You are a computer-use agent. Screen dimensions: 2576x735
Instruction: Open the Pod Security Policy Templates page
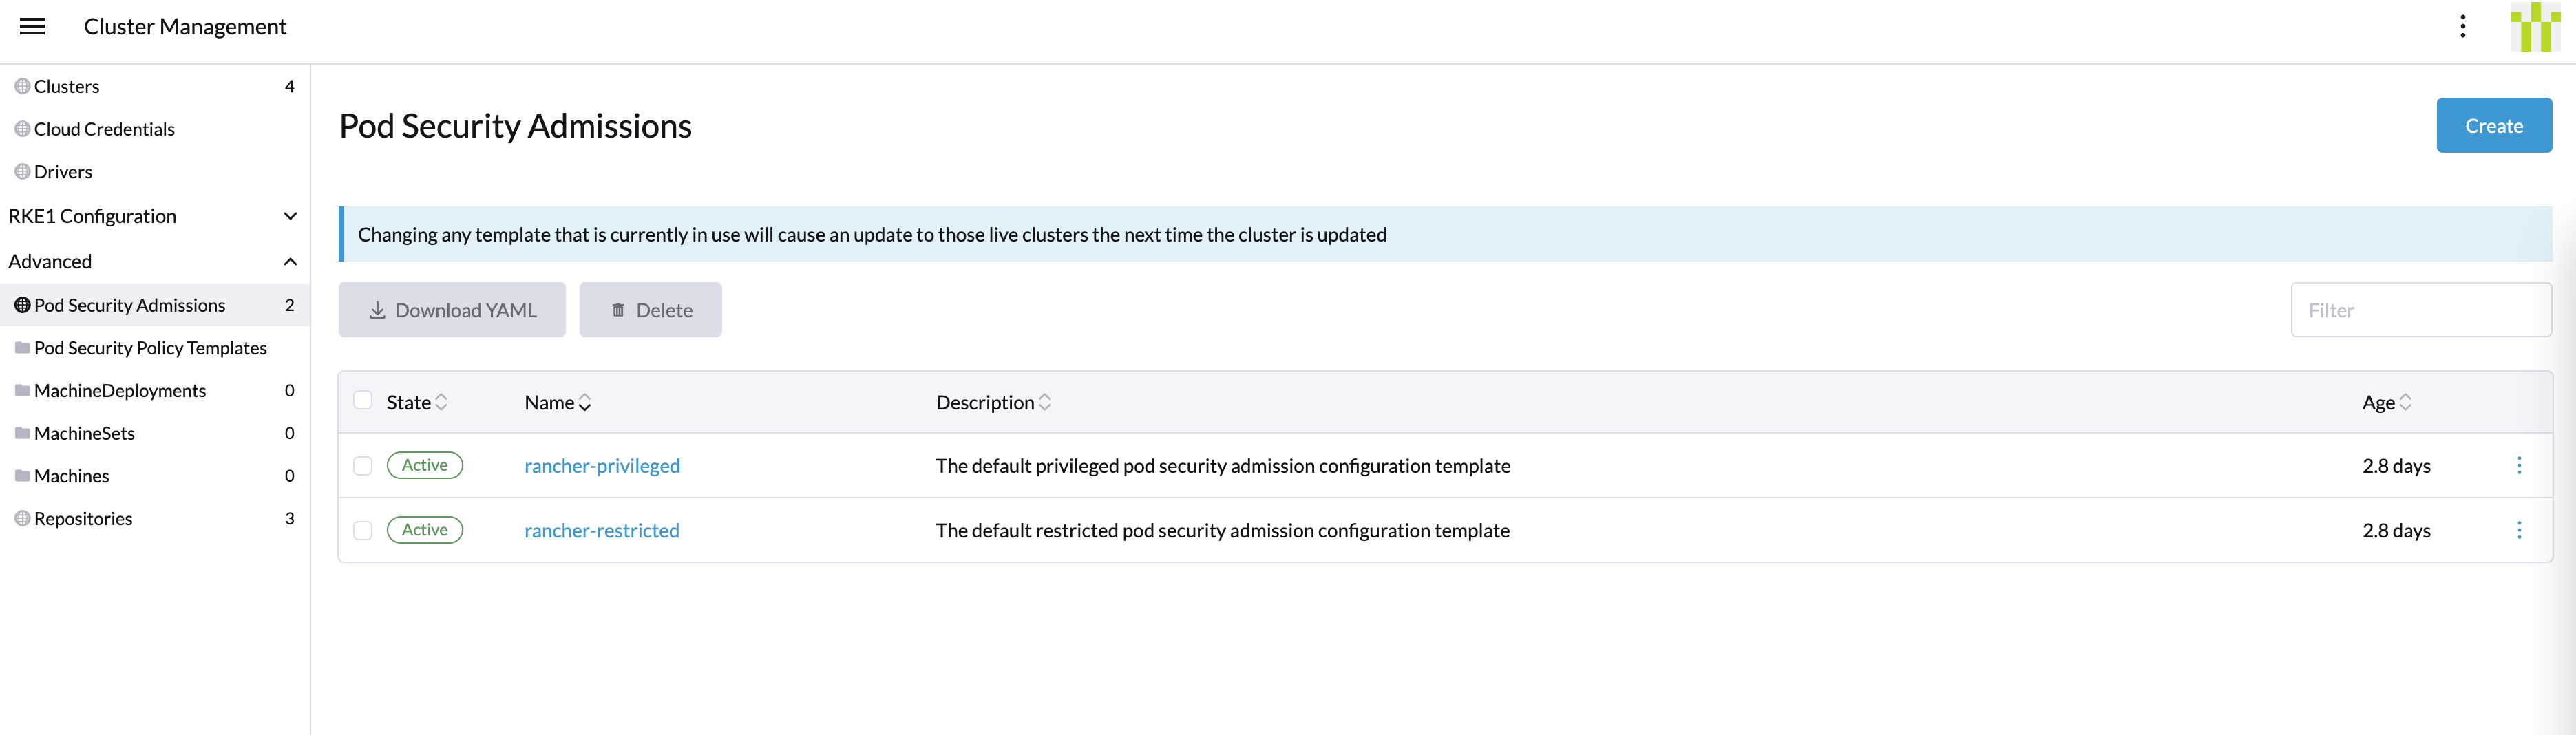150,347
